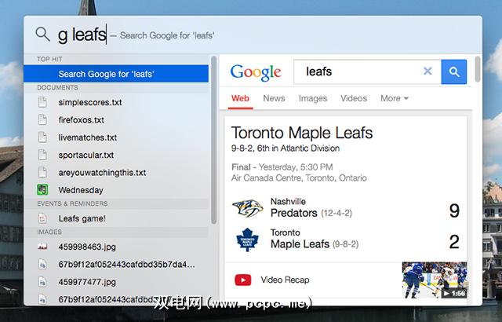The image size is (502, 322).
Task: Click the Google search input field
Action: [x=357, y=71]
